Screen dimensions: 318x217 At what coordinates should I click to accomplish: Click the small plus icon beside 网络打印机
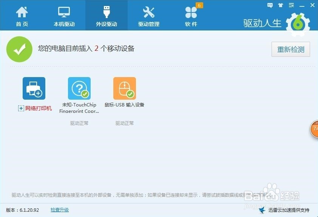click(x=21, y=108)
